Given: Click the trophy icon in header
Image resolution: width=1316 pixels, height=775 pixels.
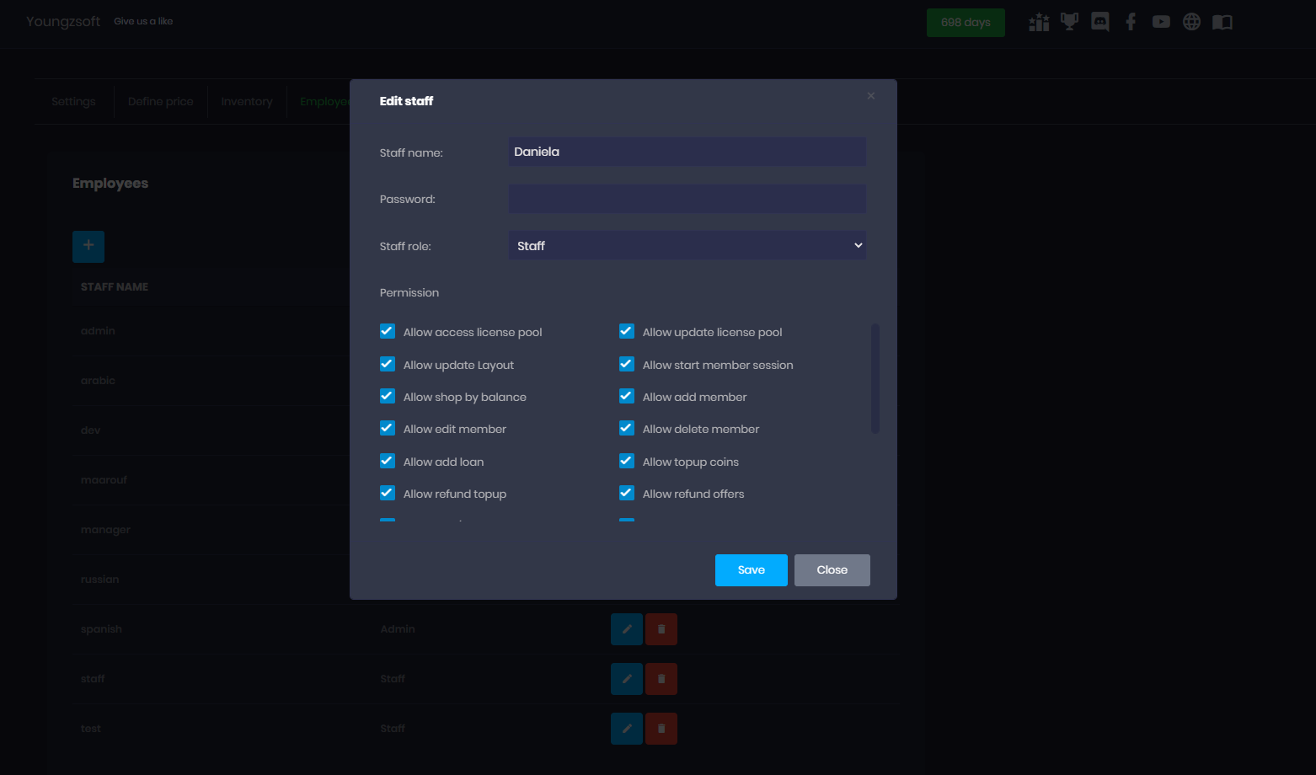Looking at the screenshot, I should pyautogui.click(x=1069, y=22).
